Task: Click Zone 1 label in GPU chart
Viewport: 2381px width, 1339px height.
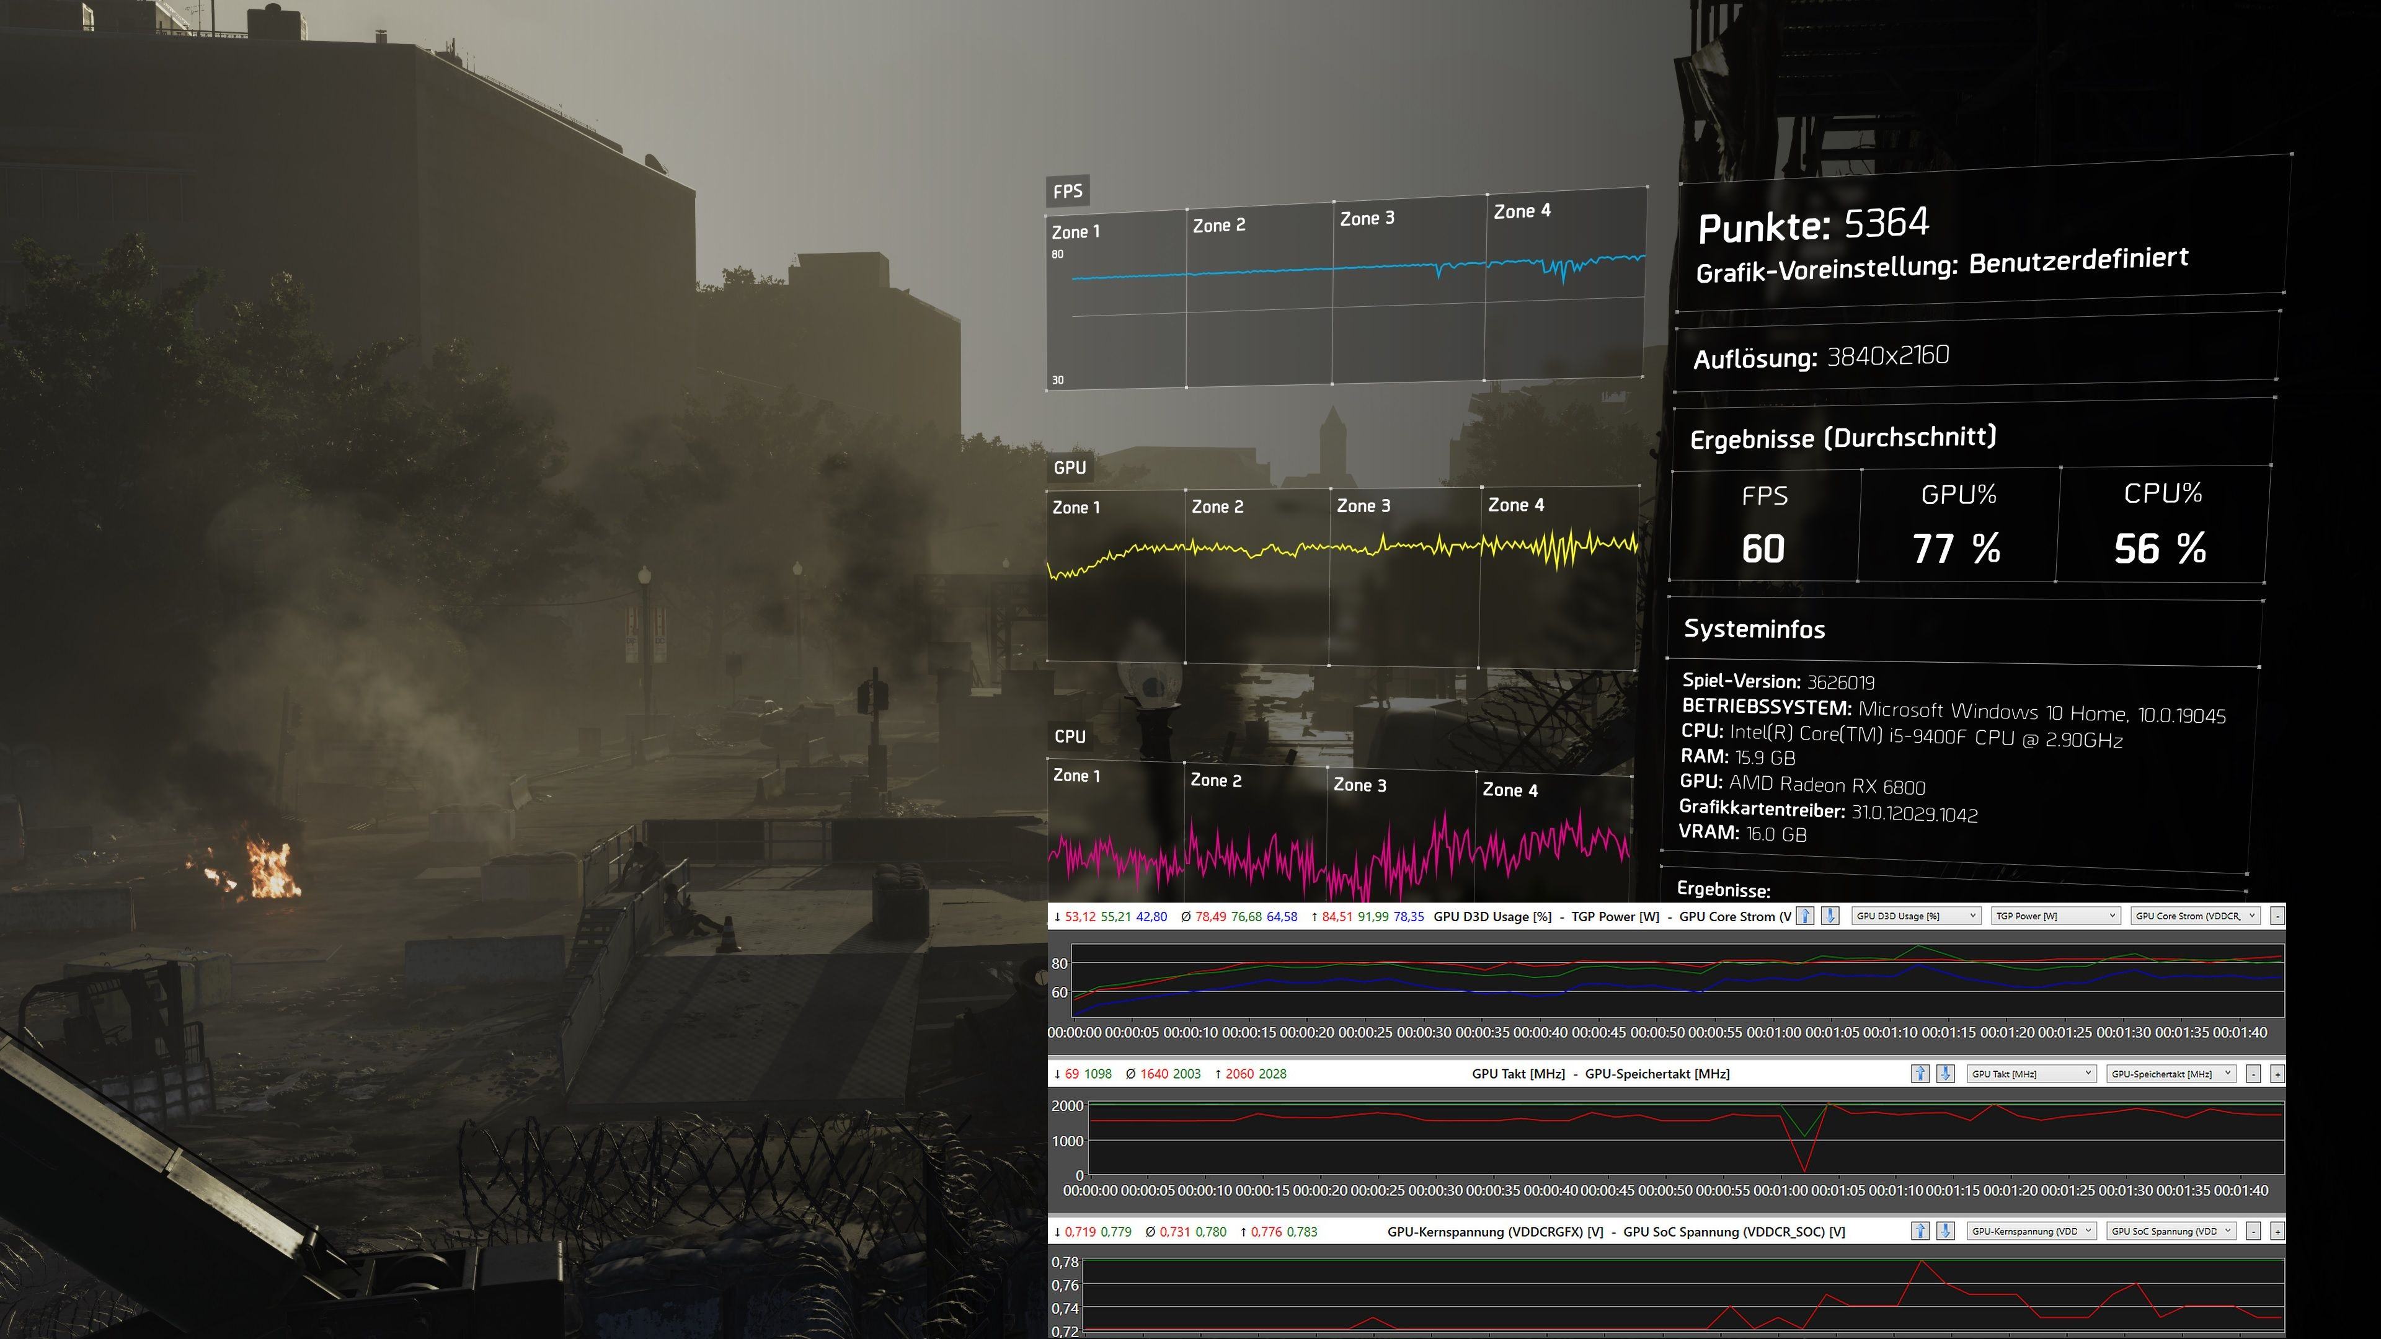Action: tap(1076, 507)
